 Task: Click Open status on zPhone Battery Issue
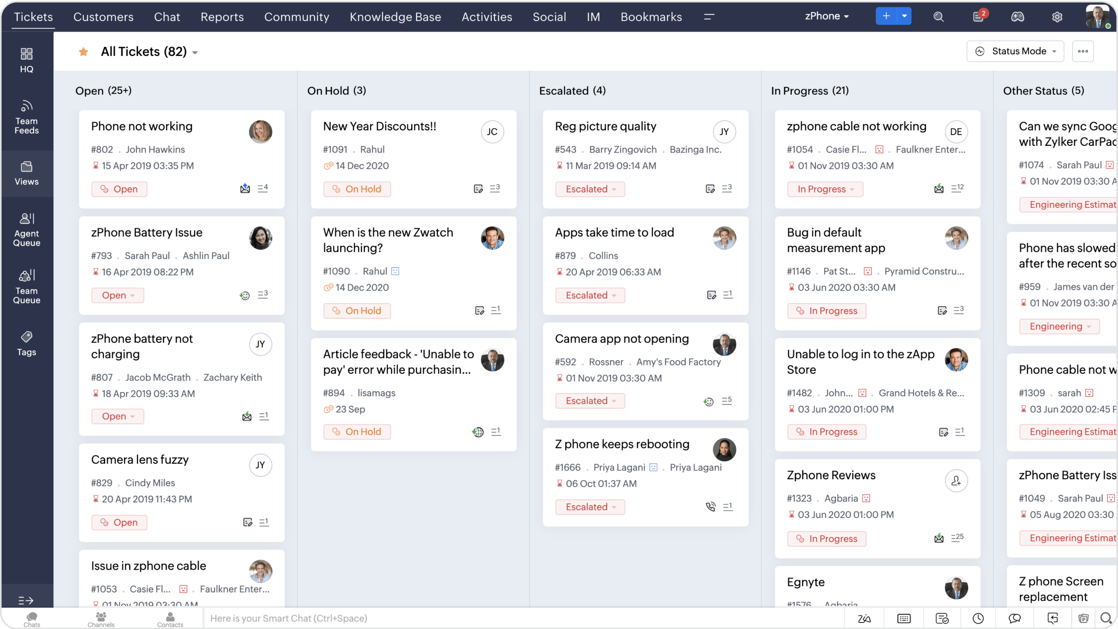(x=117, y=295)
